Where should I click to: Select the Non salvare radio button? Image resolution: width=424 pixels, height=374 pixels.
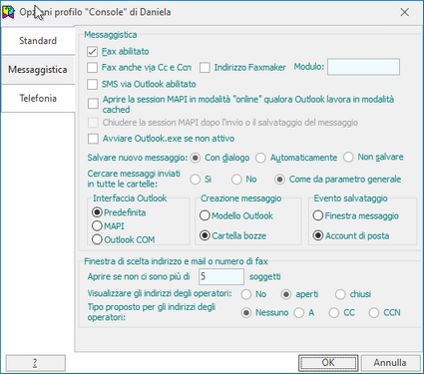[348, 158]
